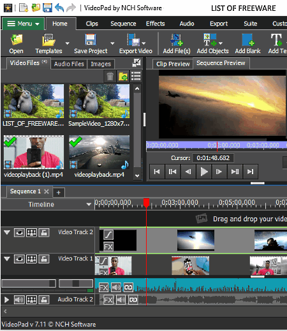Screen dimensions: 287x331
Task: Click the redo arrow in title bar
Action: [71, 8]
